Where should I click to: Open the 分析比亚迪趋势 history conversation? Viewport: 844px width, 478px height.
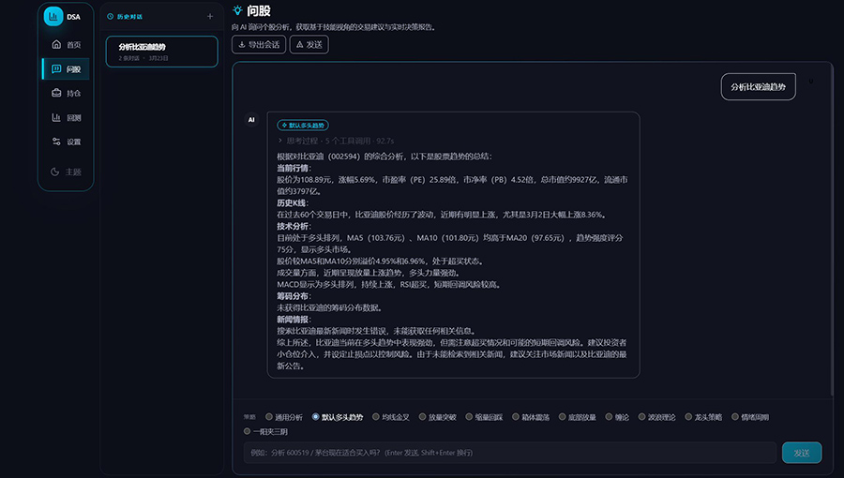point(161,52)
